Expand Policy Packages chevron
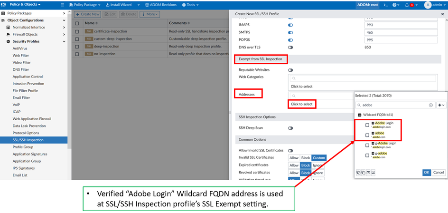Screen dimensions: 448x213 pos(64,13)
